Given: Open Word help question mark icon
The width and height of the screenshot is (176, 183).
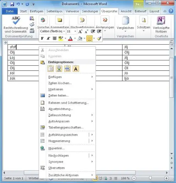Looking at the screenshot, I should [x=171, y=11].
